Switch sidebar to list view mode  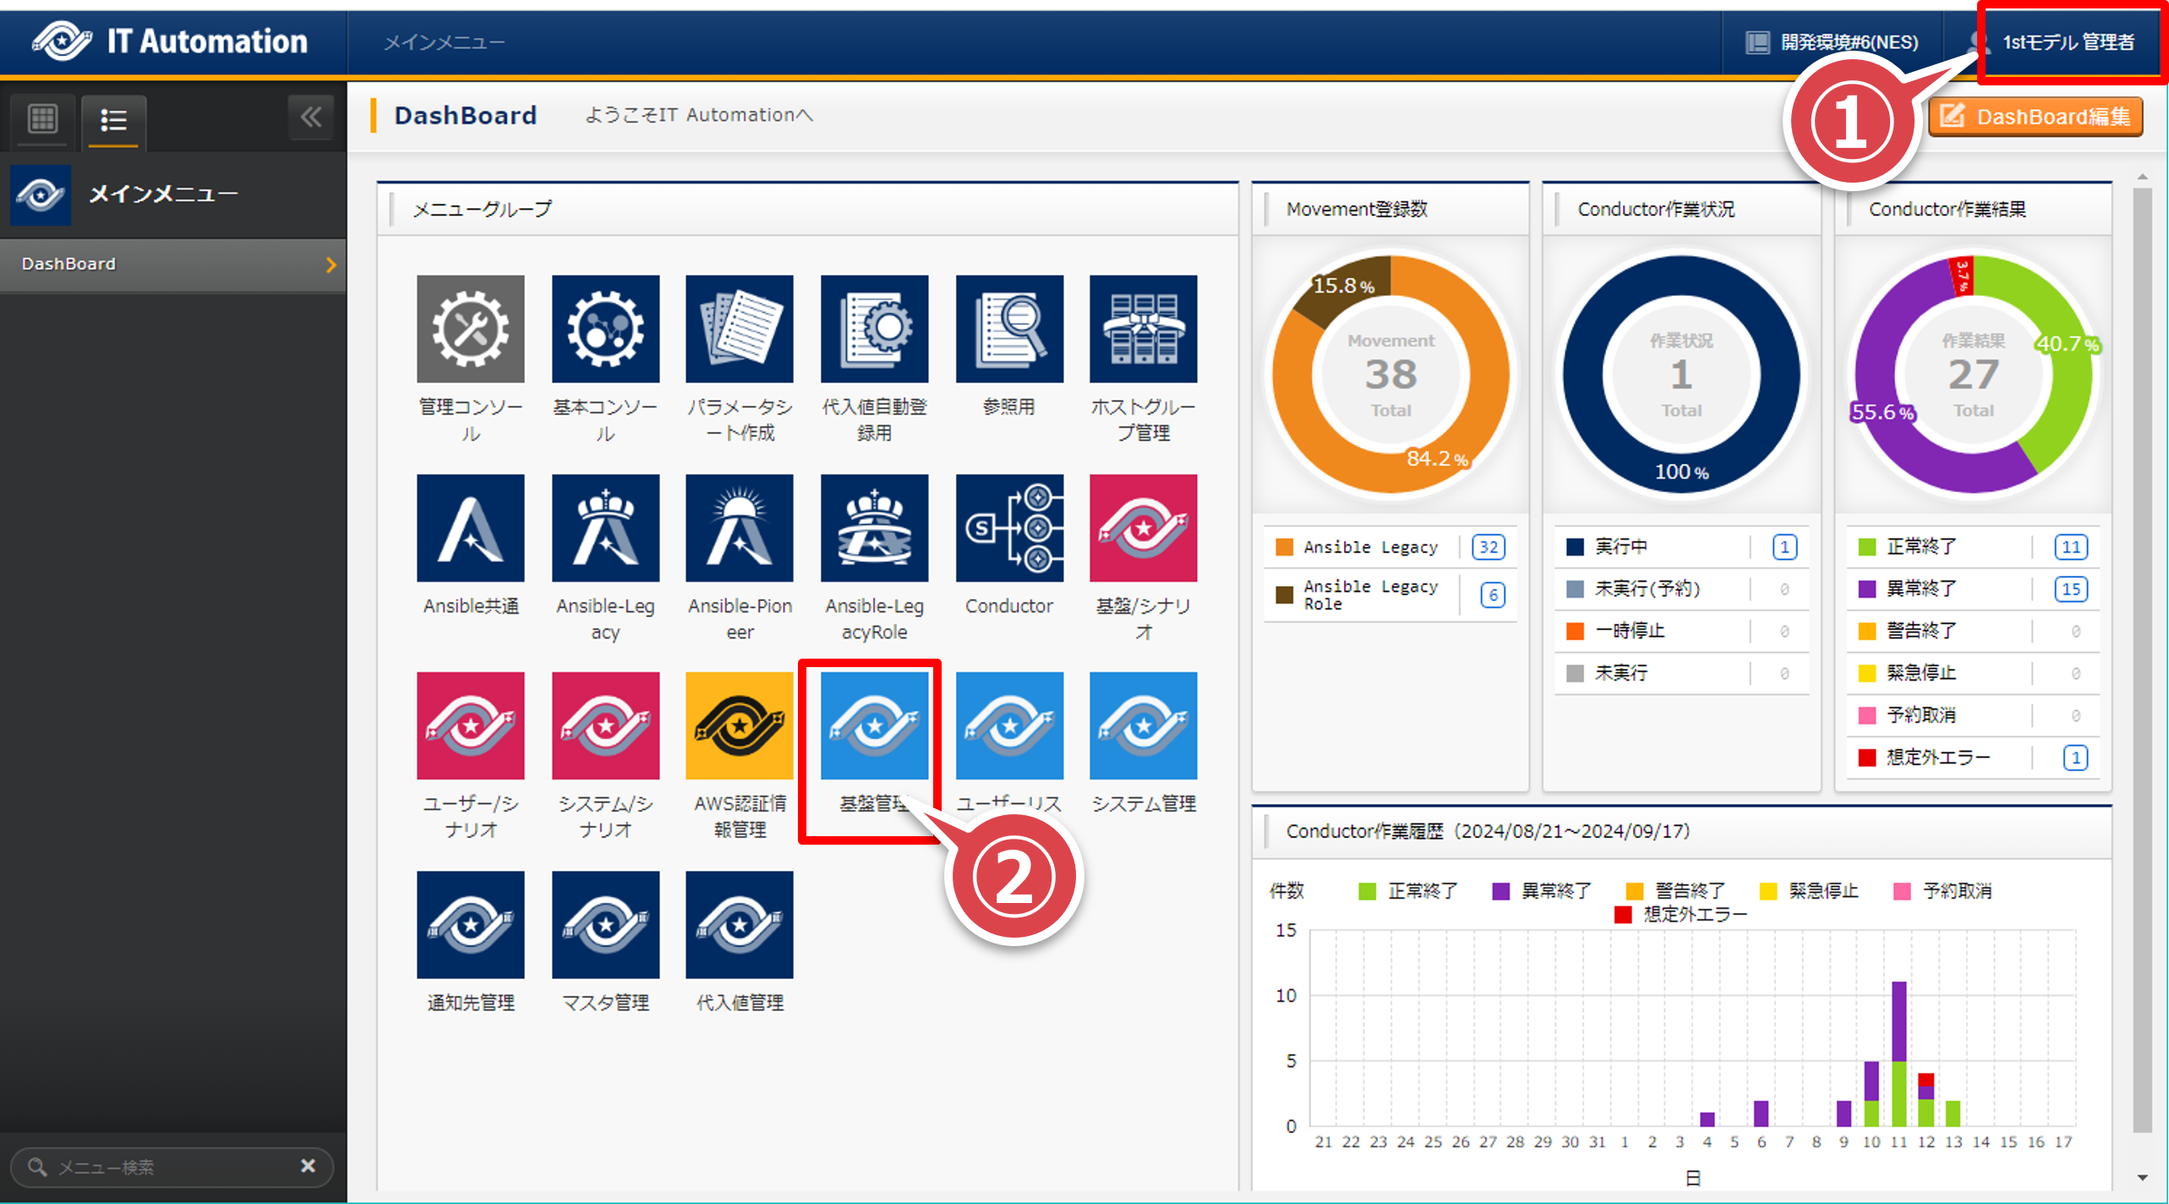pyautogui.click(x=113, y=119)
